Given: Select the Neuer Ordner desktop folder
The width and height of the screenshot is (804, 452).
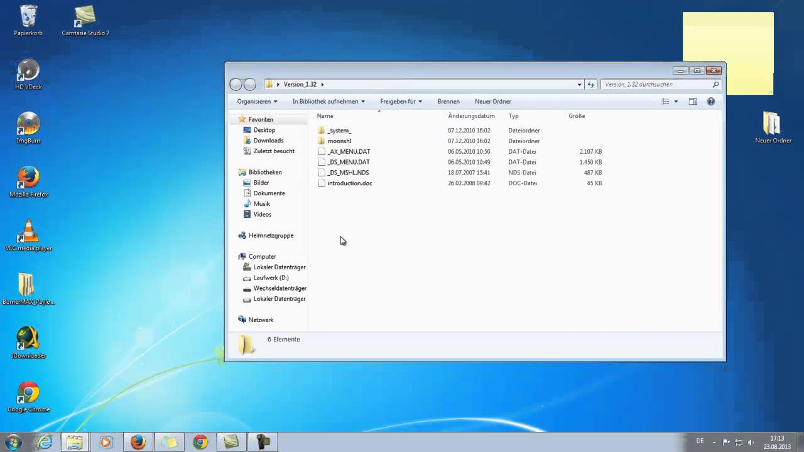Looking at the screenshot, I should 773,128.
